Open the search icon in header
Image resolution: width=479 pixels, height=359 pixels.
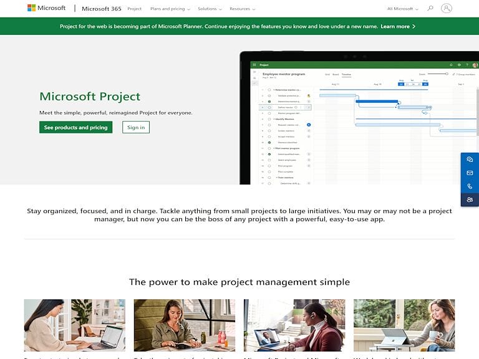pyautogui.click(x=430, y=9)
